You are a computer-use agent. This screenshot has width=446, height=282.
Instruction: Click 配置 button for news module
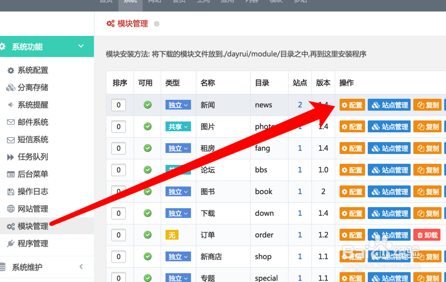[352, 105]
